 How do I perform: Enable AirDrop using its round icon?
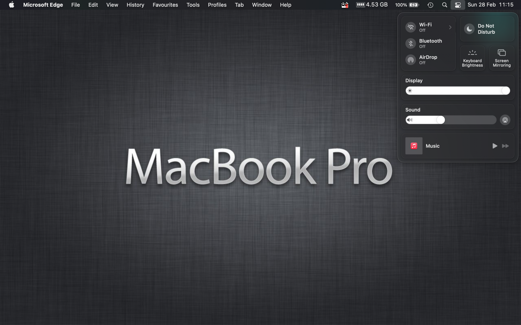point(411,60)
